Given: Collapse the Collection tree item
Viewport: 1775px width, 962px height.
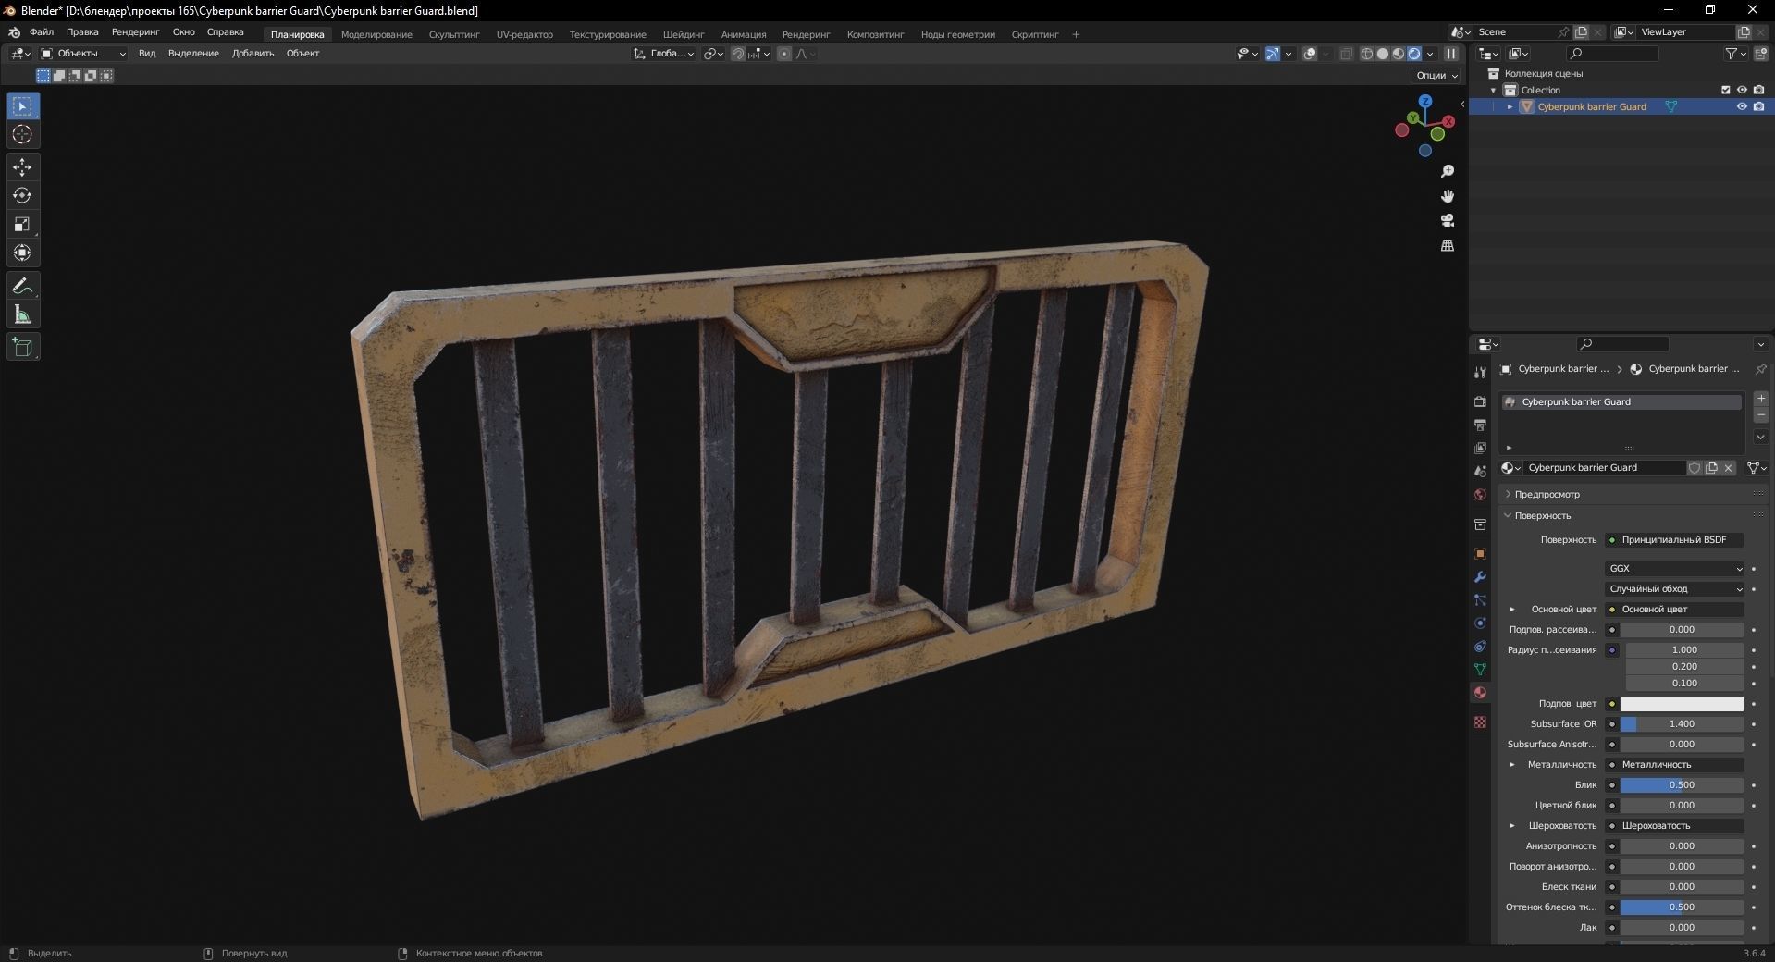Looking at the screenshot, I should pyautogui.click(x=1494, y=91).
